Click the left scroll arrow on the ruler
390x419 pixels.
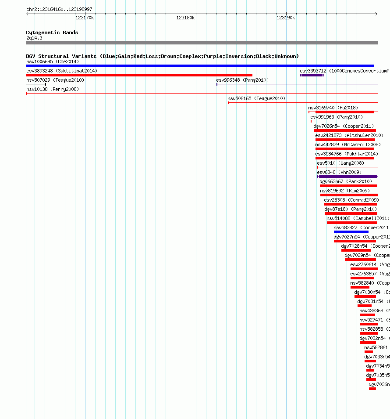click(27, 14)
